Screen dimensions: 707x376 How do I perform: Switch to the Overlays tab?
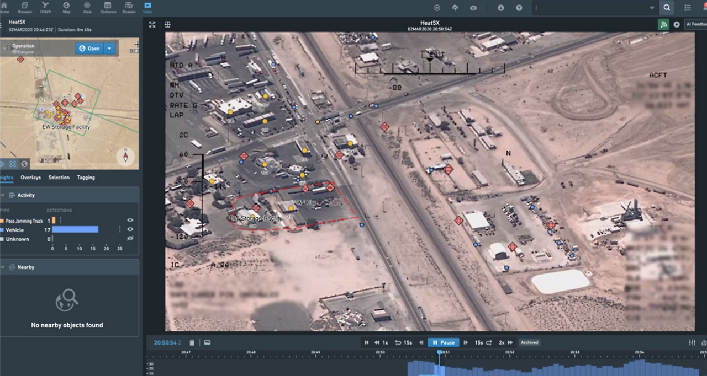tap(31, 178)
